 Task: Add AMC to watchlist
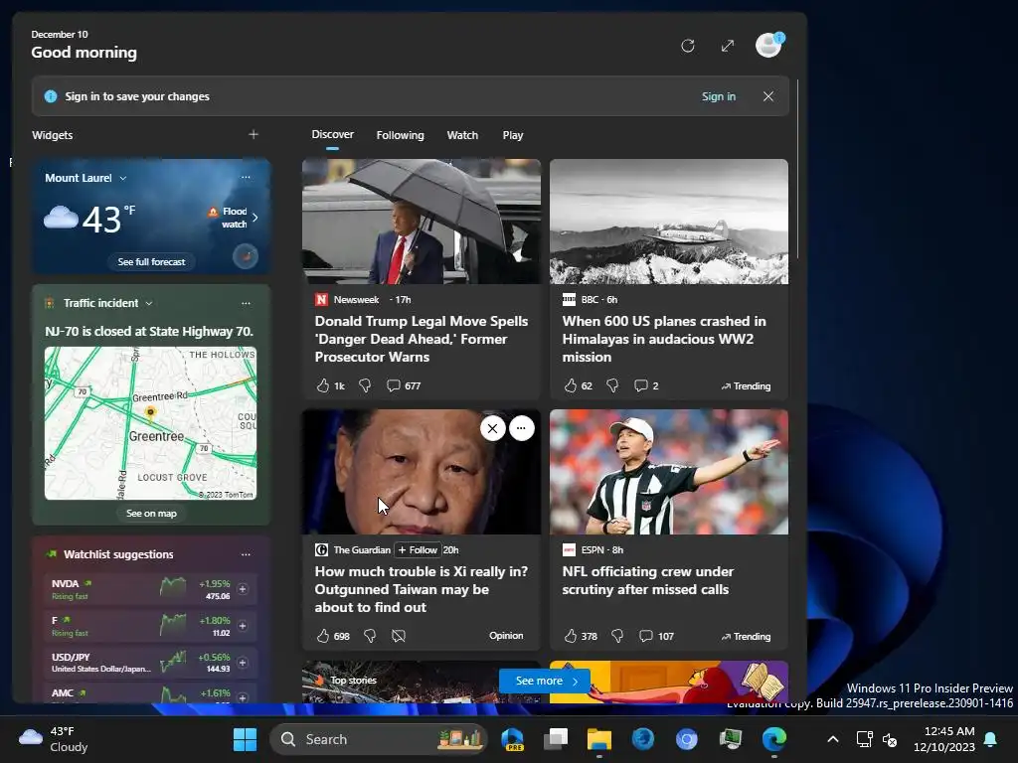click(x=243, y=697)
